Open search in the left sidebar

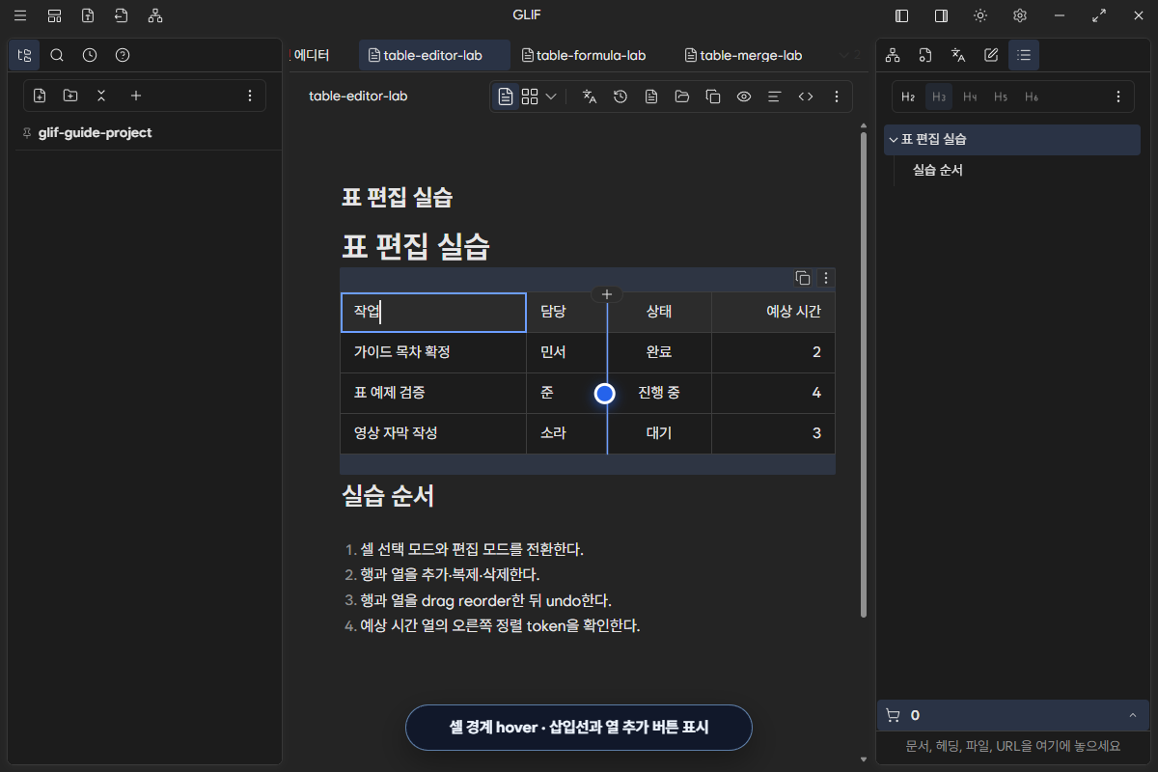(x=57, y=55)
